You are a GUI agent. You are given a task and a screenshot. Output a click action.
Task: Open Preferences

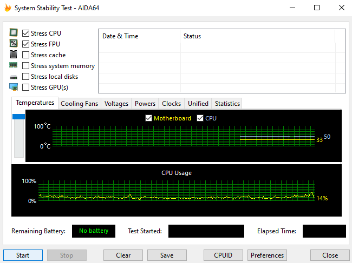pyautogui.click(x=267, y=255)
